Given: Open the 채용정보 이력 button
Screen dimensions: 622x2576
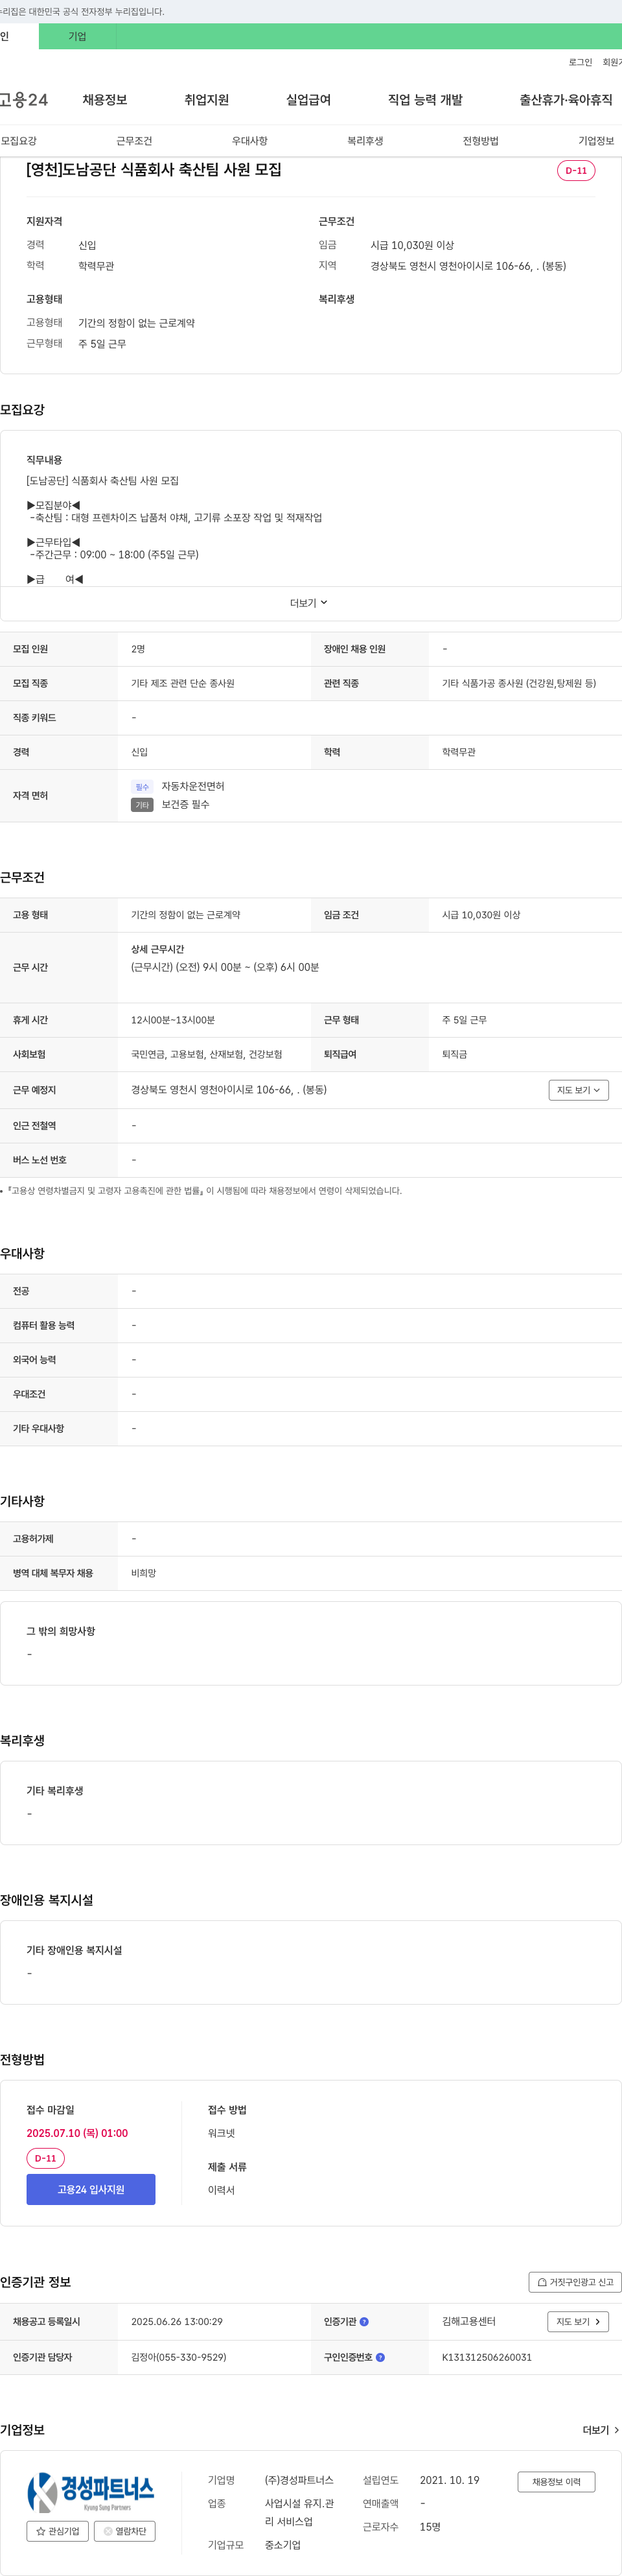Looking at the screenshot, I should tap(556, 2482).
